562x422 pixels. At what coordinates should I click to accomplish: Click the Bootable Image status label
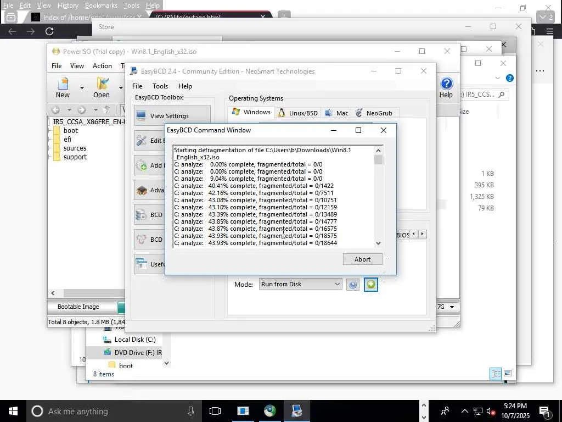(x=78, y=307)
